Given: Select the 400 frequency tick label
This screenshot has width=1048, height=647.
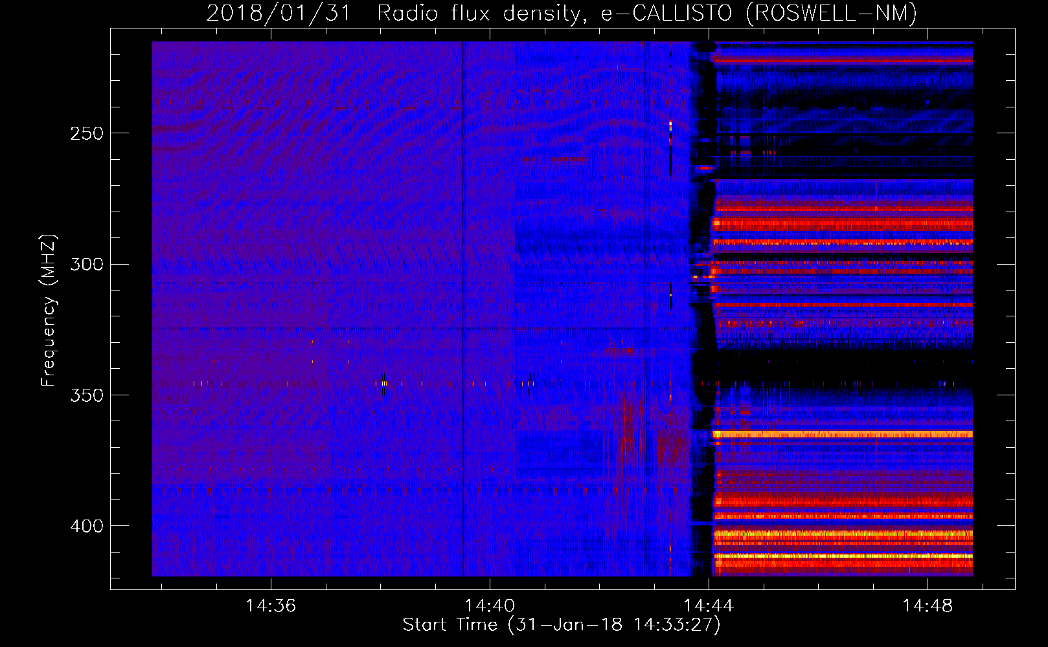Looking at the screenshot, I should (87, 526).
